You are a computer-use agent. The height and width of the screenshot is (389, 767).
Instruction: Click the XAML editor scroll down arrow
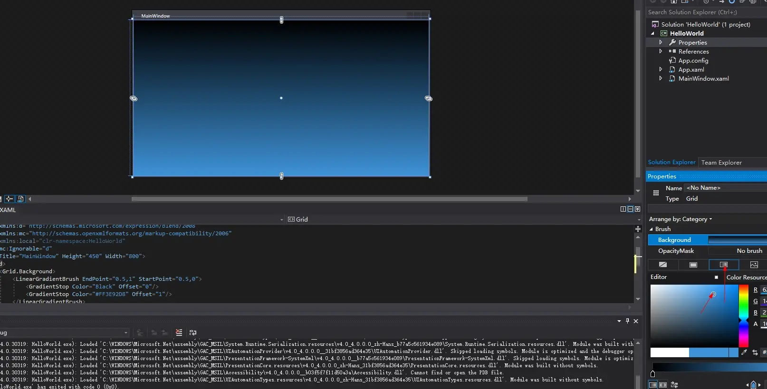click(638, 299)
